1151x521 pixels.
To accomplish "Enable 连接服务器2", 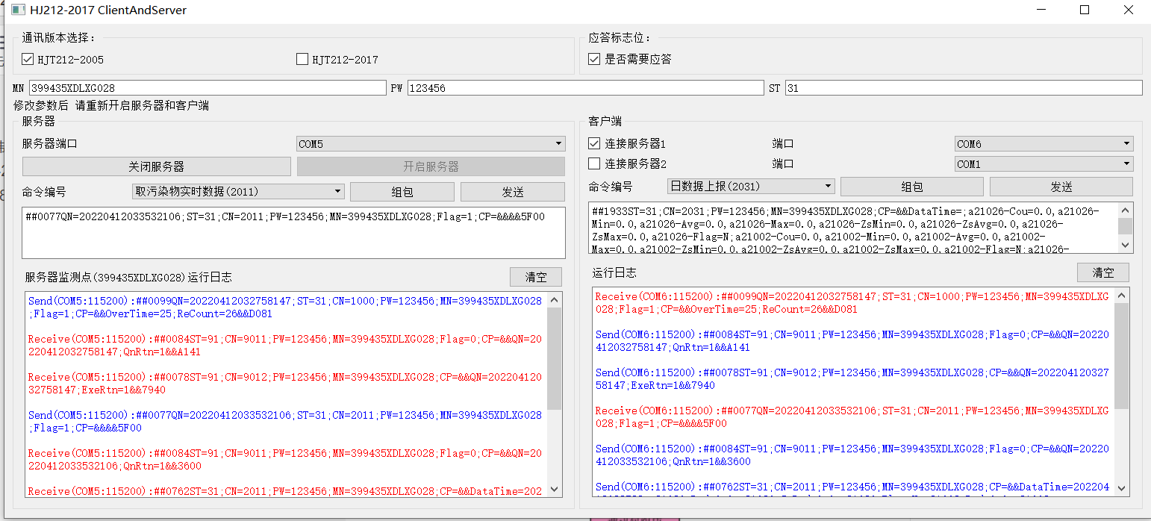I will 594,163.
